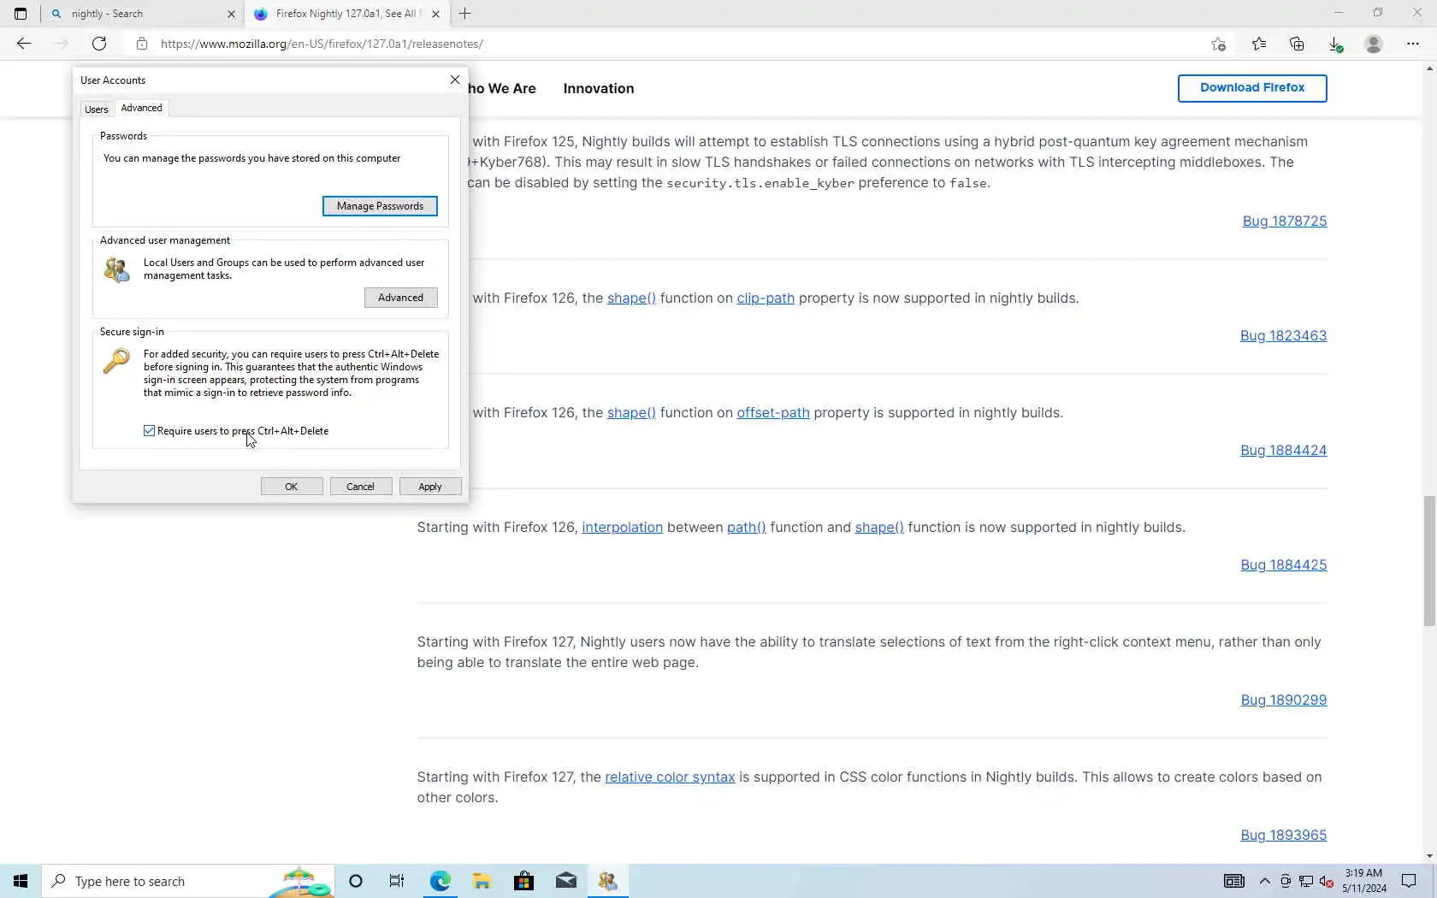
Task: Follow the interpolation link
Action: coord(622,527)
